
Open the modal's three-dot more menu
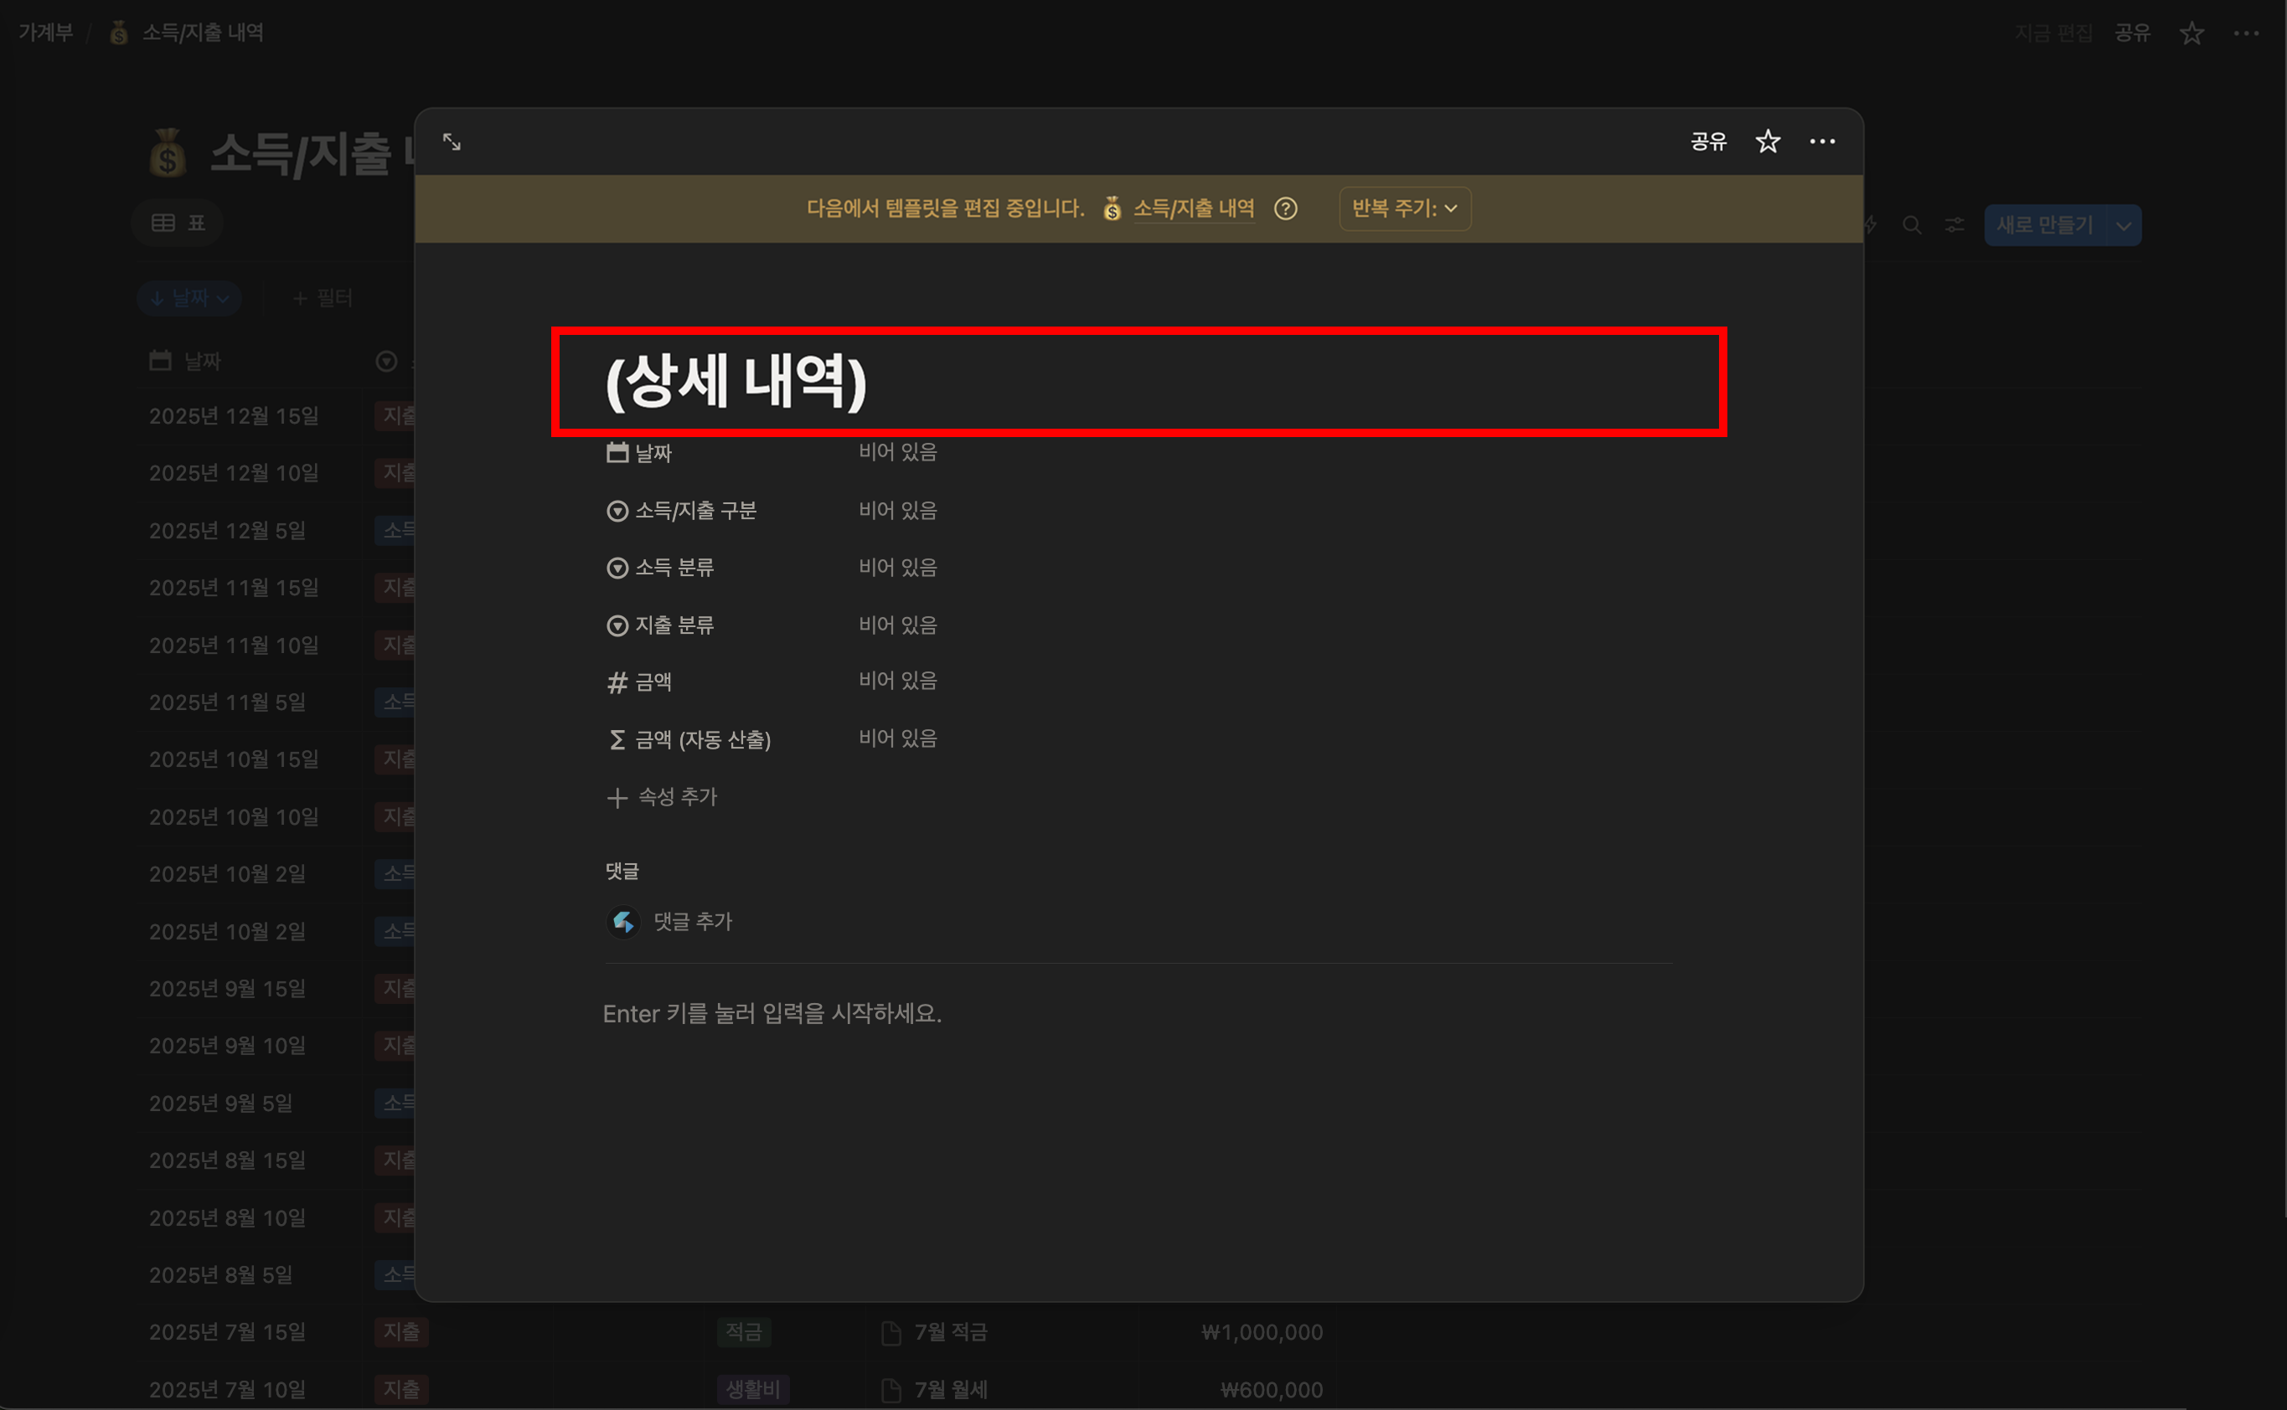1821,142
